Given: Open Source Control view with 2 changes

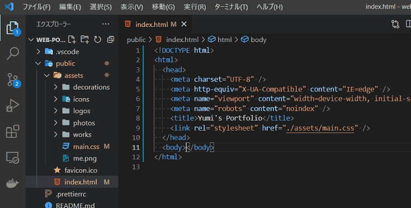Looking at the screenshot, I should pyautogui.click(x=13, y=80).
